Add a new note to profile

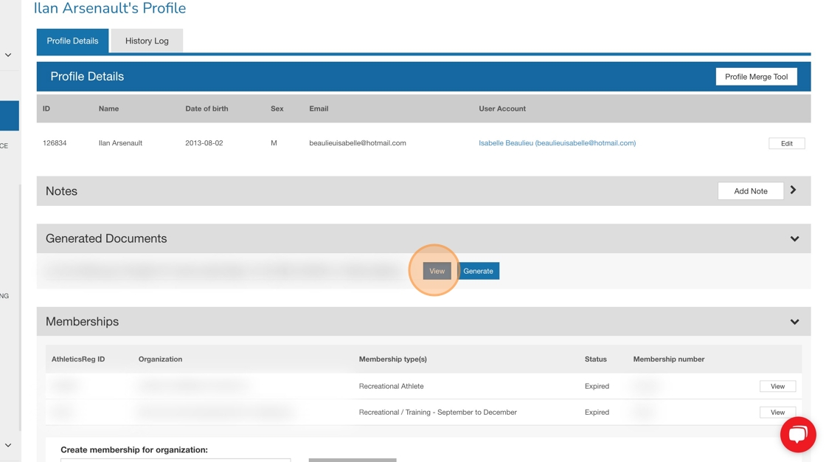click(x=750, y=191)
